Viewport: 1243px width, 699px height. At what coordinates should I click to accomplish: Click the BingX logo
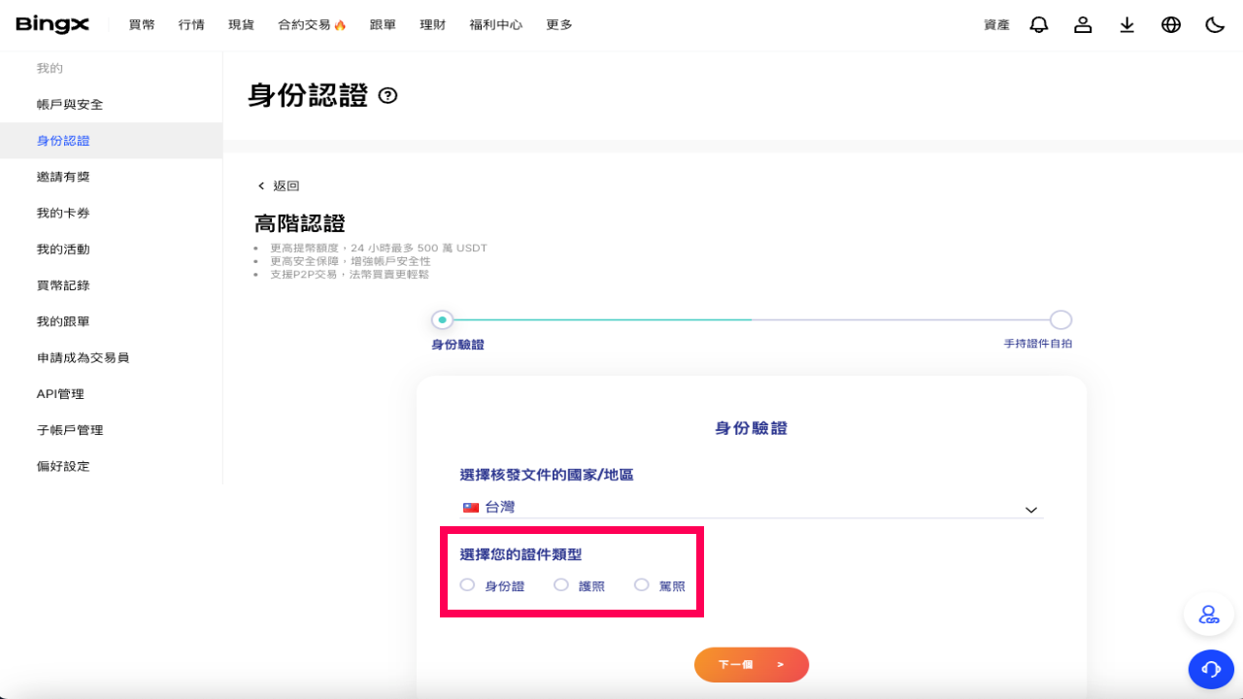click(52, 24)
